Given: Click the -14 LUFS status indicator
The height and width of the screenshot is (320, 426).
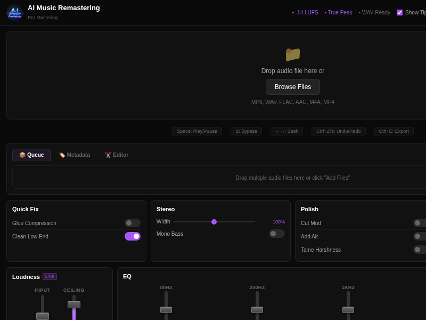Looking at the screenshot, I should [x=305, y=12].
